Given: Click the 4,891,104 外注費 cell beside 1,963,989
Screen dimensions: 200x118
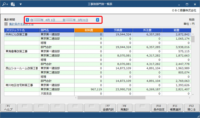Looking at the screenshot, I should 147,68.
